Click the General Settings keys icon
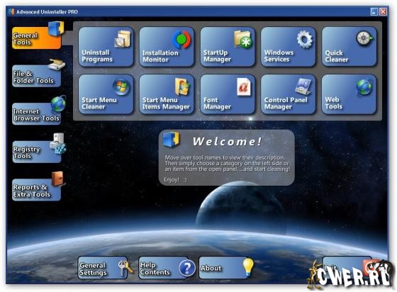The width and height of the screenshot is (397, 292). (x=125, y=268)
